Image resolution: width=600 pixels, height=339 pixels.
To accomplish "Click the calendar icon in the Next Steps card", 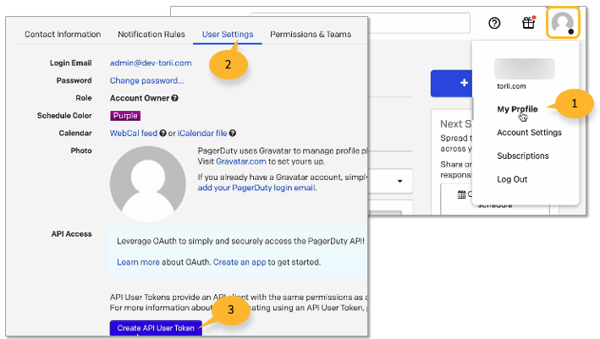I will (461, 194).
